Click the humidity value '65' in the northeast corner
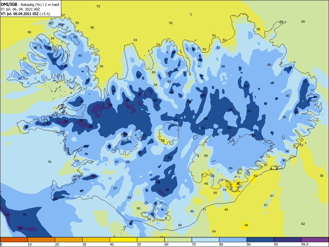Image resolution: width=329 pixels, height=247 pixels. point(303,22)
